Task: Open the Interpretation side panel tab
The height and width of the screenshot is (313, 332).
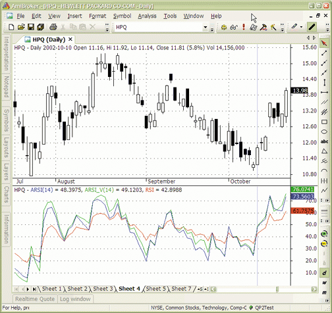Action: click(6, 54)
